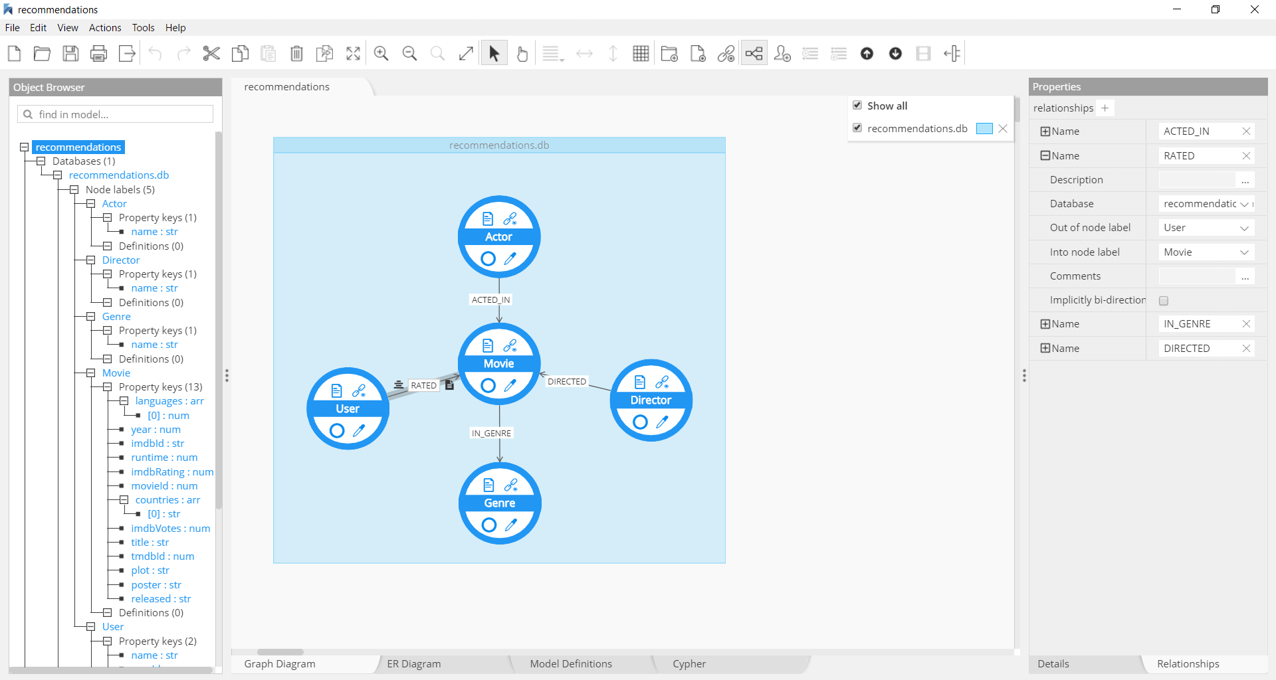This screenshot has height=680, width=1276.
Task: Delete selection with the trash can icon
Action: (x=296, y=54)
